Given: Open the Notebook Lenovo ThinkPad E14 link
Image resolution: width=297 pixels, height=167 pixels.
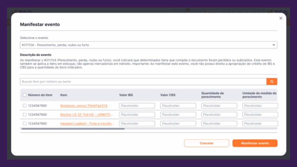Looking at the screenshot, I should (x=84, y=106).
